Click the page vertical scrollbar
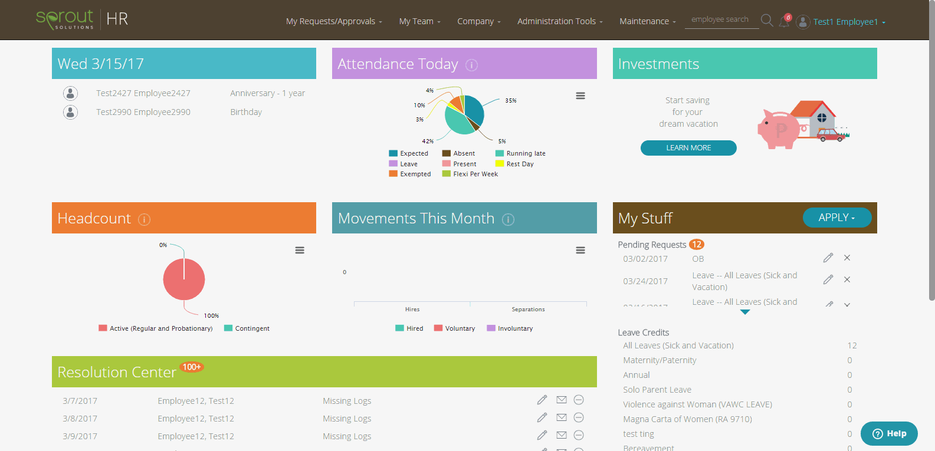The height and width of the screenshot is (451, 935). pyautogui.click(x=932, y=150)
